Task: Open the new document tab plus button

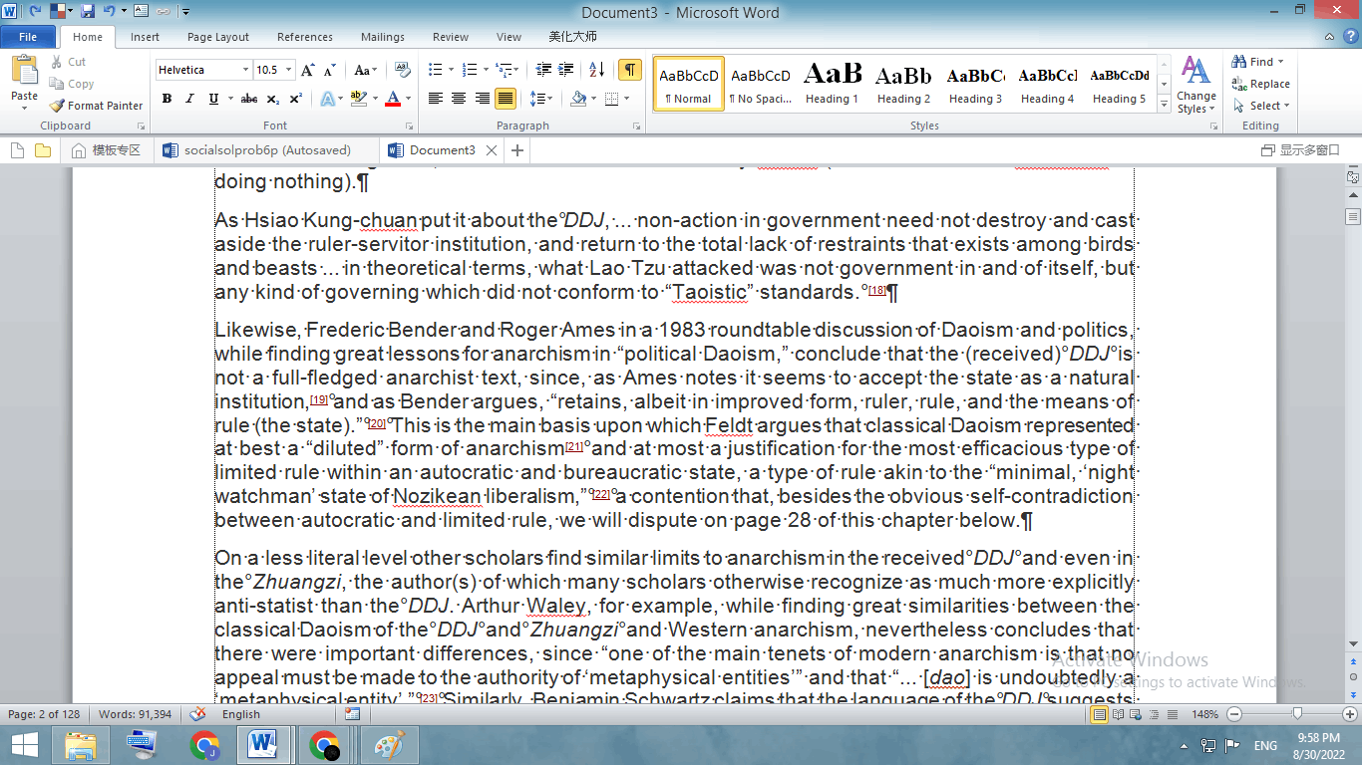Action: pos(516,150)
